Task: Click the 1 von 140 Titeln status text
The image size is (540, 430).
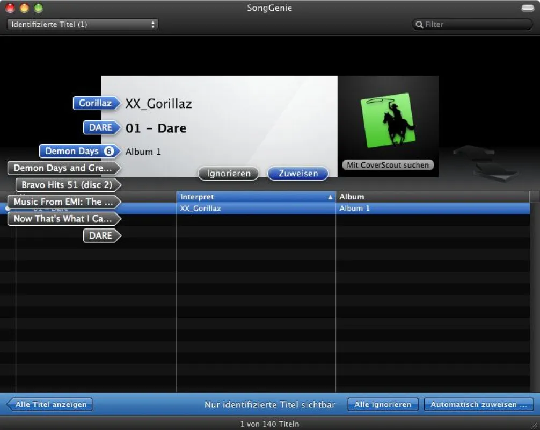Action: click(269, 424)
